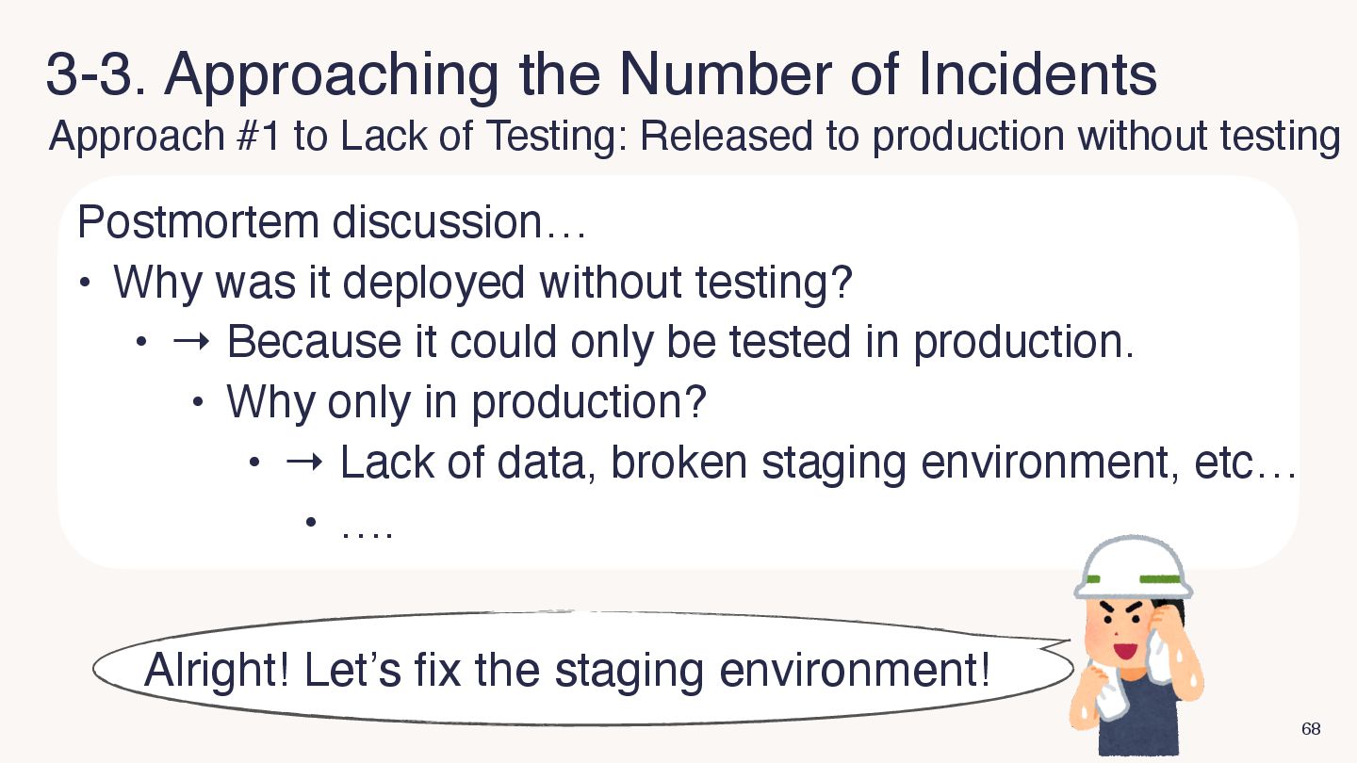Click the 'Postmortem discussion…' heading text
Screen dimensions: 1357x763
coord(332,223)
